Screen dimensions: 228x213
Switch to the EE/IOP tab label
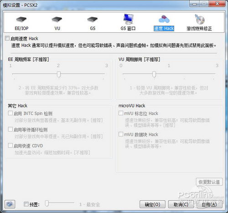21,28
